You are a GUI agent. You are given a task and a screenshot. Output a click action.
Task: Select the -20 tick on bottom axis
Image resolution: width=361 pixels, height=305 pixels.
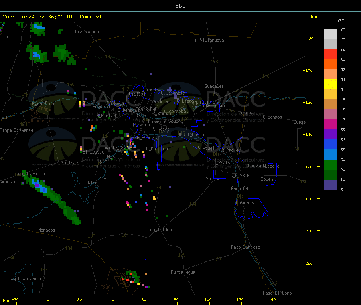pos(15,299)
